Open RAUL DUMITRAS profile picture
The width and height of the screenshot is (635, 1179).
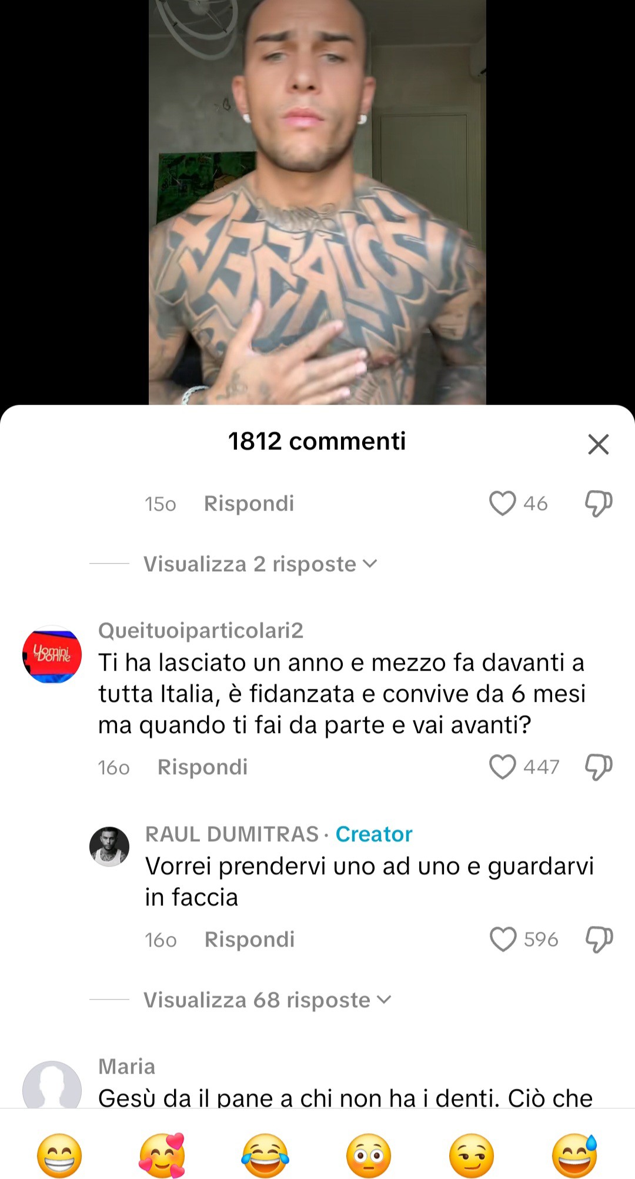(x=109, y=847)
